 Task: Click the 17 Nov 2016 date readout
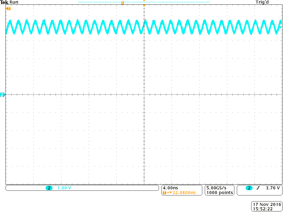(x=267, y=205)
